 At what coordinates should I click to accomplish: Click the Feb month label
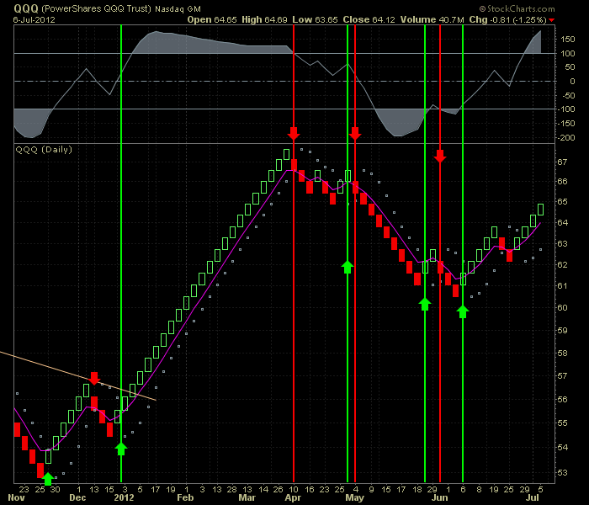(x=185, y=498)
